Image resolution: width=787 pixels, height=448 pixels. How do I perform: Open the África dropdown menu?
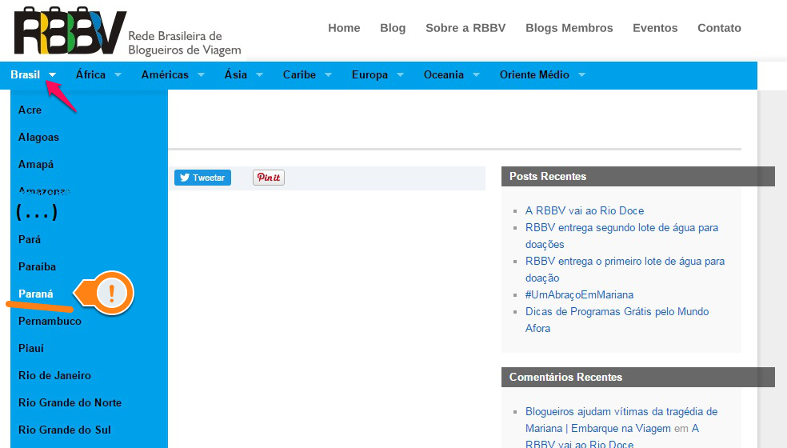tap(98, 75)
